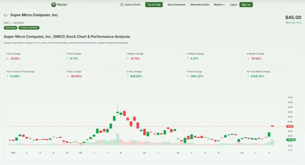Click the 2025 label on the time axis
305x165 pixels.
tap(13, 153)
